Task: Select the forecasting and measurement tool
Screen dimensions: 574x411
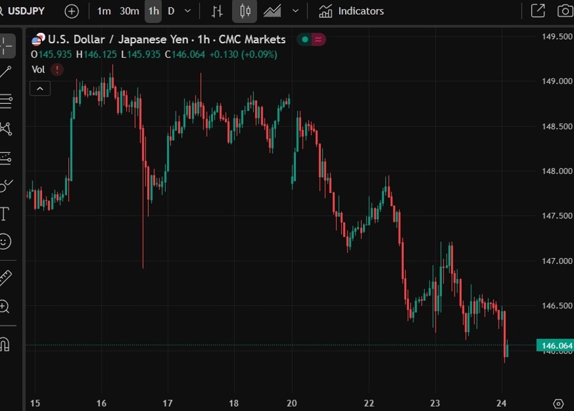Action: click(6, 157)
